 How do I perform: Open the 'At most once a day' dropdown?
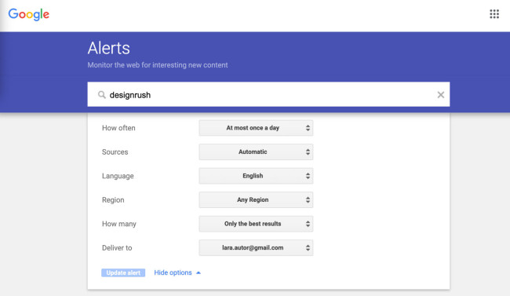click(x=256, y=128)
